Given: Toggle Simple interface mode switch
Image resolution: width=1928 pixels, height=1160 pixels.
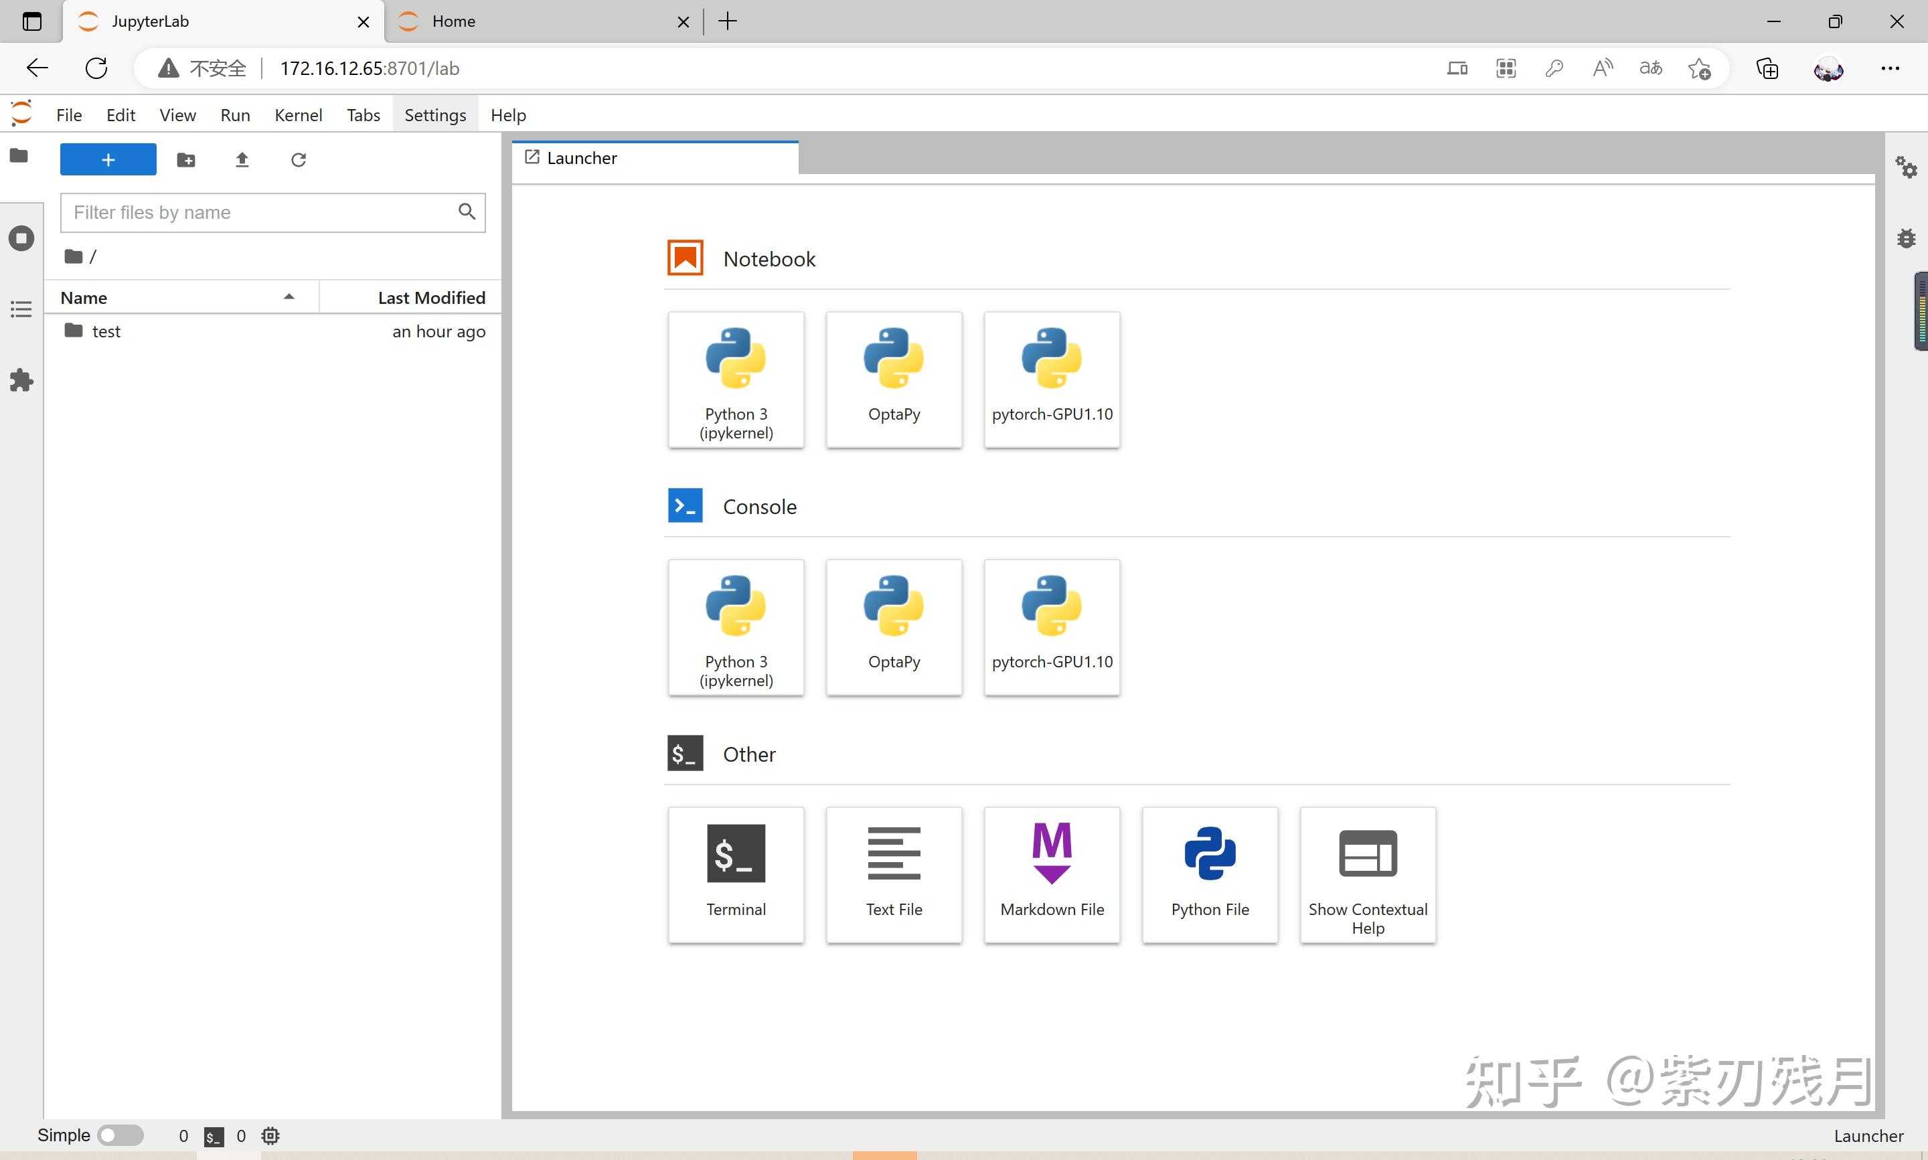Looking at the screenshot, I should point(120,1135).
